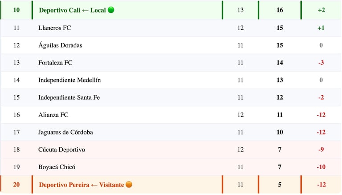Select Independiente Santa Fe entry
This screenshot has height=195, width=342.
[x=69, y=97]
